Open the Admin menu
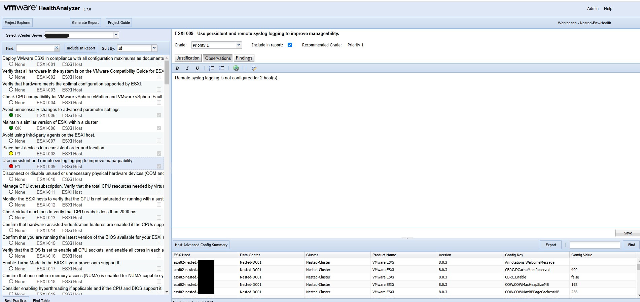The width and height of the screenshot is (640, 302). tap(593, 9)
